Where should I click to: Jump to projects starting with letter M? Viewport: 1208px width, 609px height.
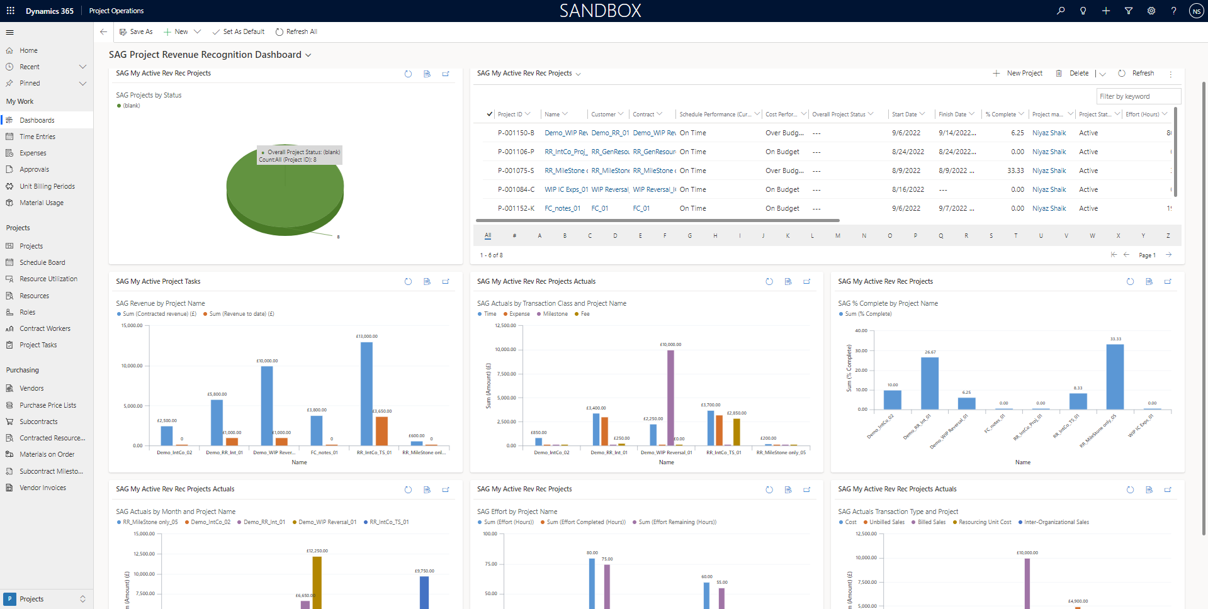coord(837,235)
